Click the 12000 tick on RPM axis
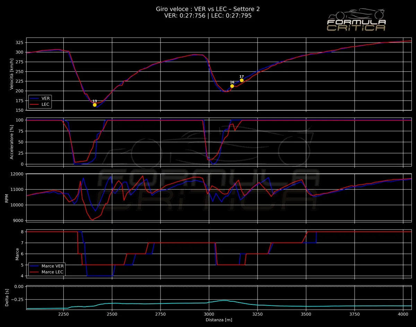The width and height of the screenshot is (416, 327). pyautogui.click(x=17, y=174)
